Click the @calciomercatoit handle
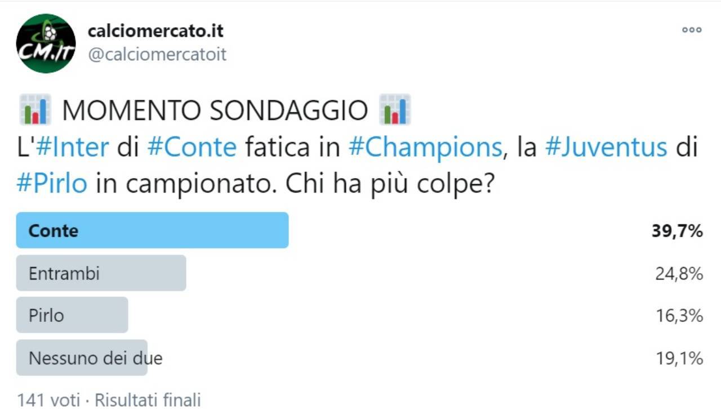The width and height of the screenshot is (721, 409). pos(157,55)
